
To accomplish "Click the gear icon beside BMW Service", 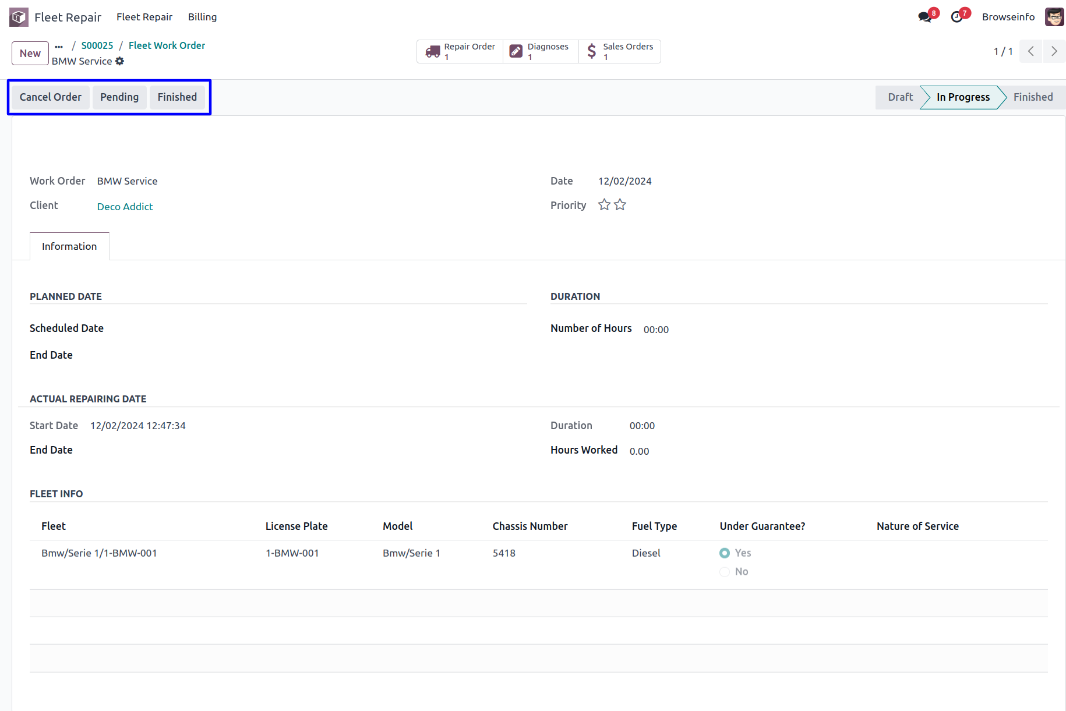I will [120, 61].
